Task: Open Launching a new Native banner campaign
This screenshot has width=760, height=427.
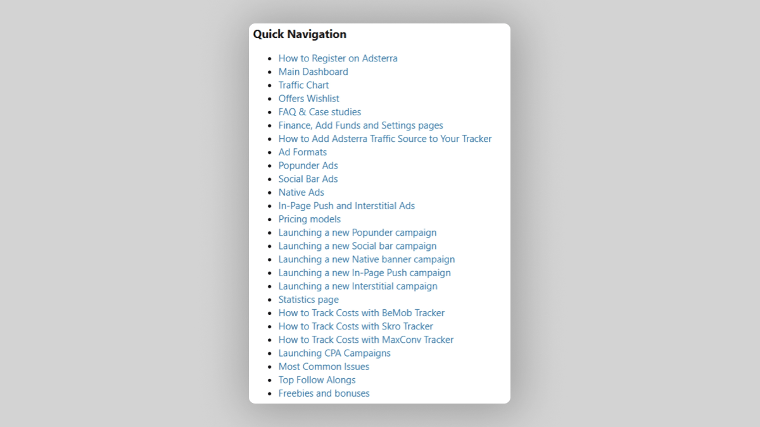Action: [x=366, y=259]
